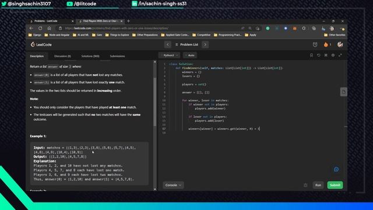The width and height of the screenshot is (373, 210).
Task: Open the notes side panel icon
Action: 343,92
